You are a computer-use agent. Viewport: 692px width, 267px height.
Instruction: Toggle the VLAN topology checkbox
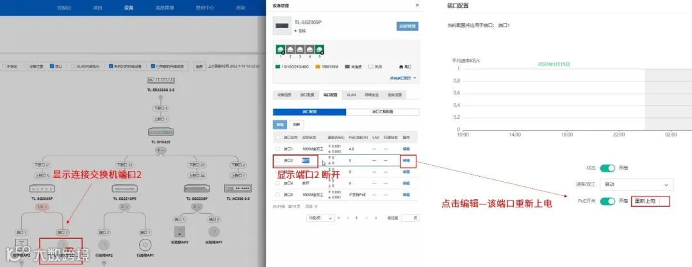pos(73,66)
